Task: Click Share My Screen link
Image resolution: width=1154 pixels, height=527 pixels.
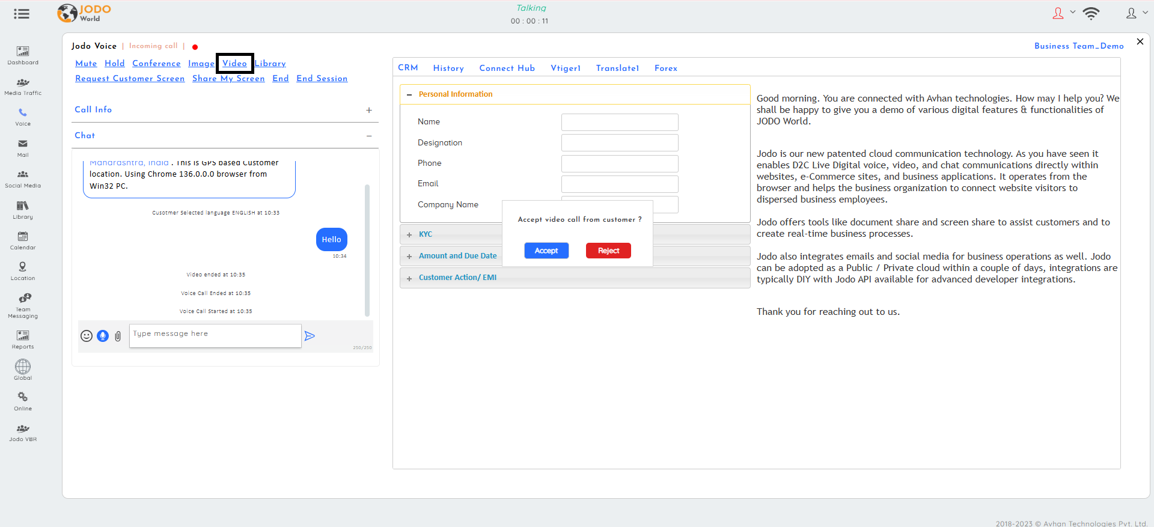Action: (228, 79)
